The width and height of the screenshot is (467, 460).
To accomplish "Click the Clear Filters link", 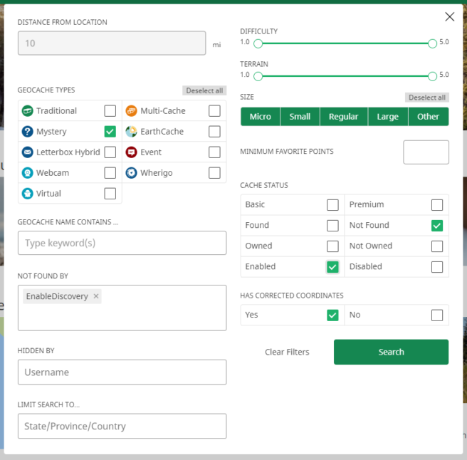I will (x=287, y=352).
